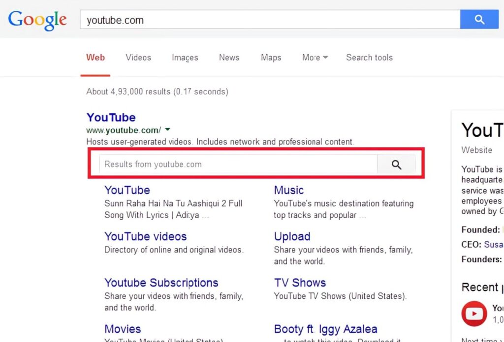Open the Upload sitelink
Screen dimensions: 504x342
point(292,236)
